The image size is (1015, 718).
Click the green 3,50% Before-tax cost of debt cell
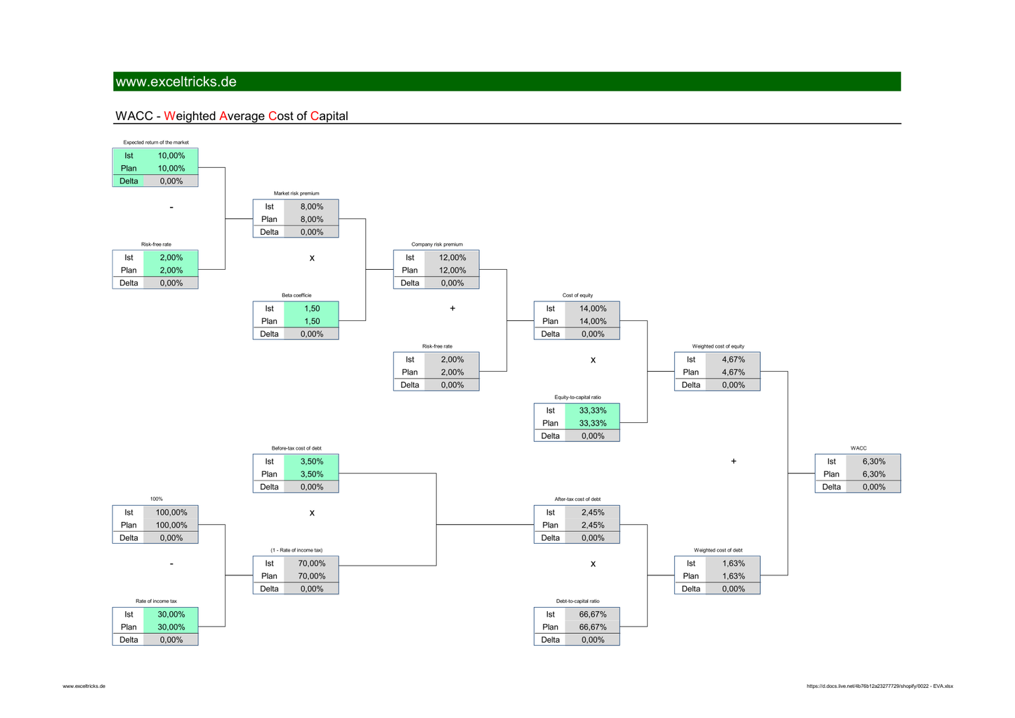click(x=311, y=462)
